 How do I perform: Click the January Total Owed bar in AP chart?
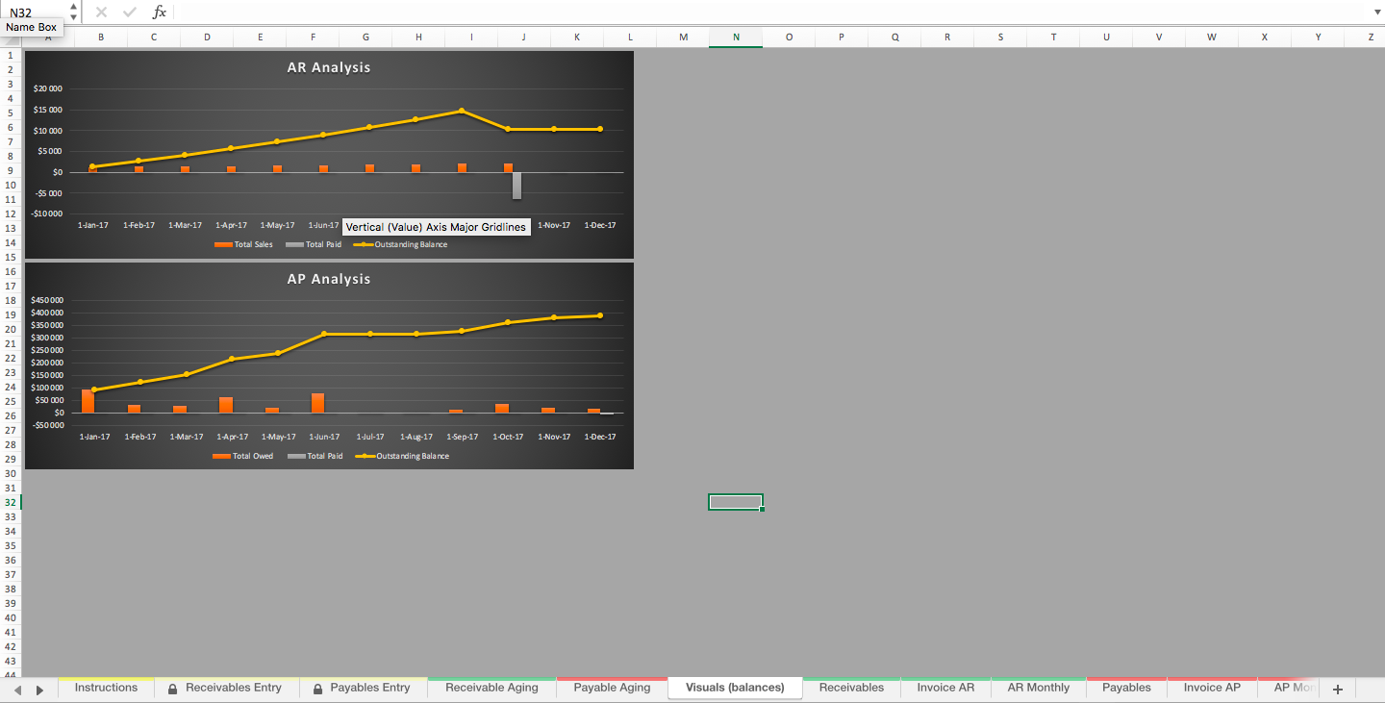coord(88,401)
